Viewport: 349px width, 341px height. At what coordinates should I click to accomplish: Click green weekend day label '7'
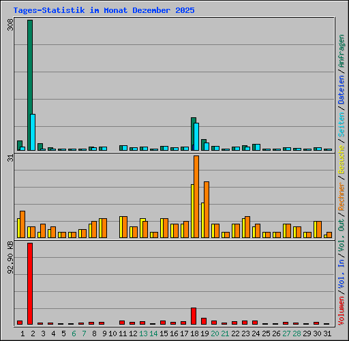(x=84, y=333)
